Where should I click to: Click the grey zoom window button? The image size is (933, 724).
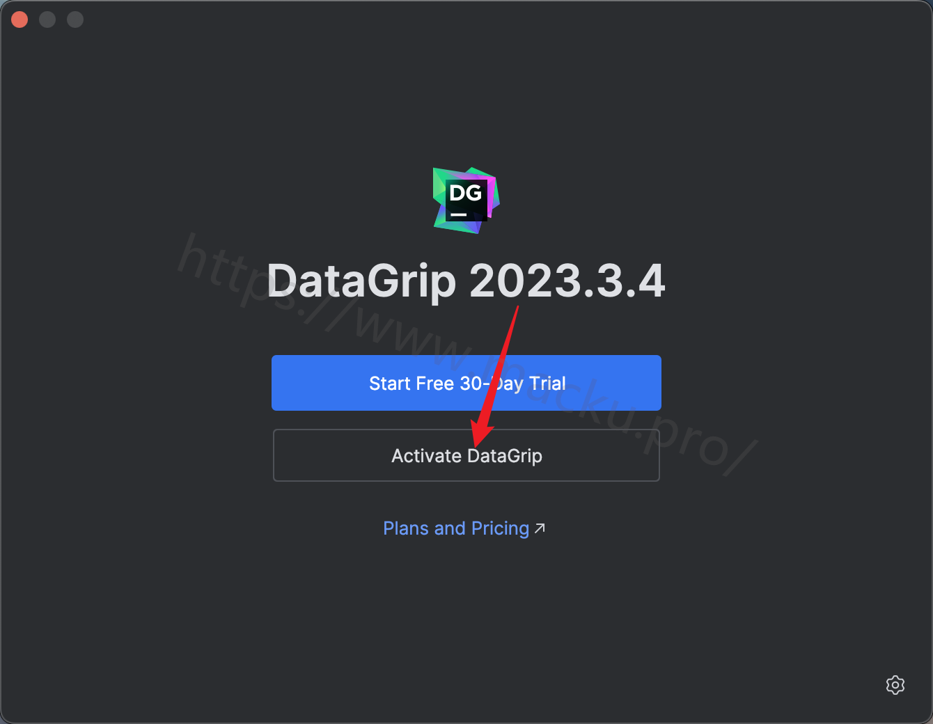75,19
